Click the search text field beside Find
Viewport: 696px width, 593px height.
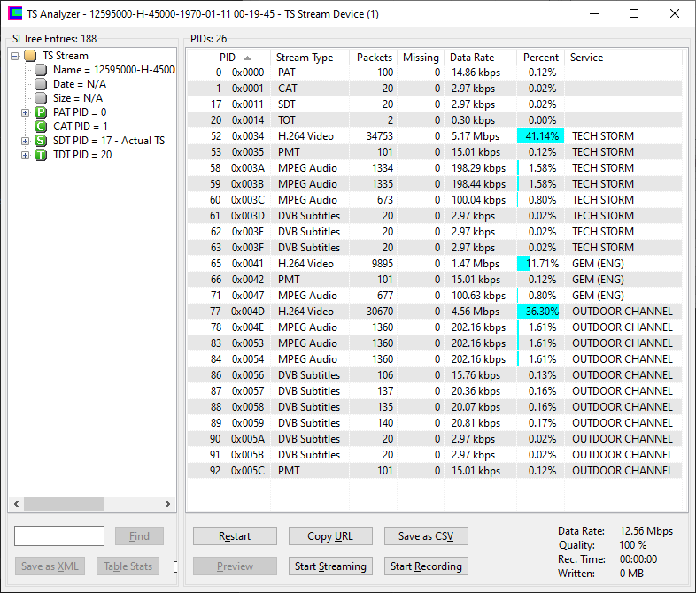click(x=59, y=536)
